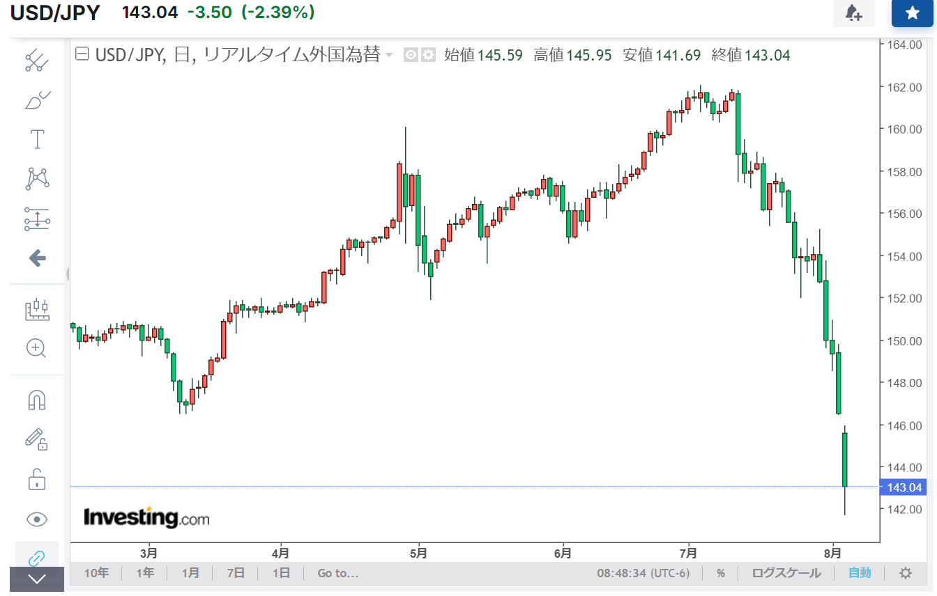Click the 終値 143.04 close value
Screen dimensions: 937x596
[x=751, y=55]
